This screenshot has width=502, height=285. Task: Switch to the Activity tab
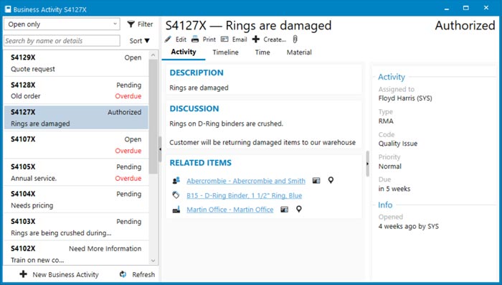[x=183, y=52]
